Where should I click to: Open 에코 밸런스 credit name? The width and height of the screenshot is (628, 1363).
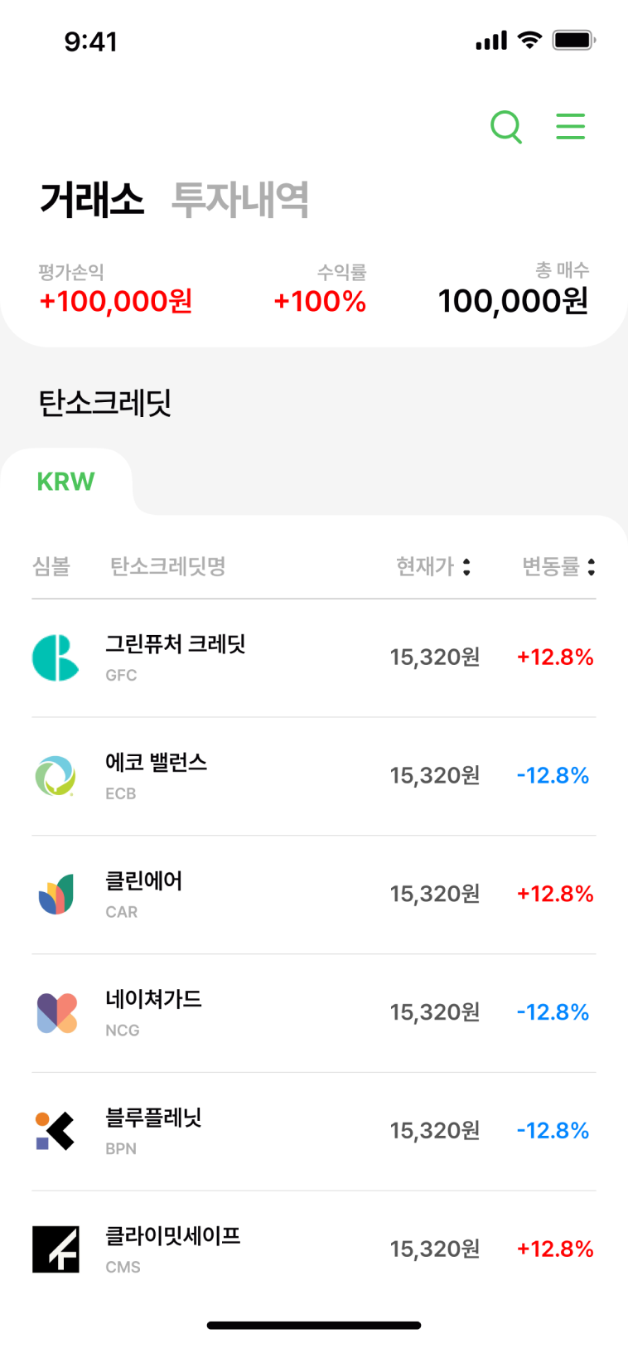pos(156,763)
